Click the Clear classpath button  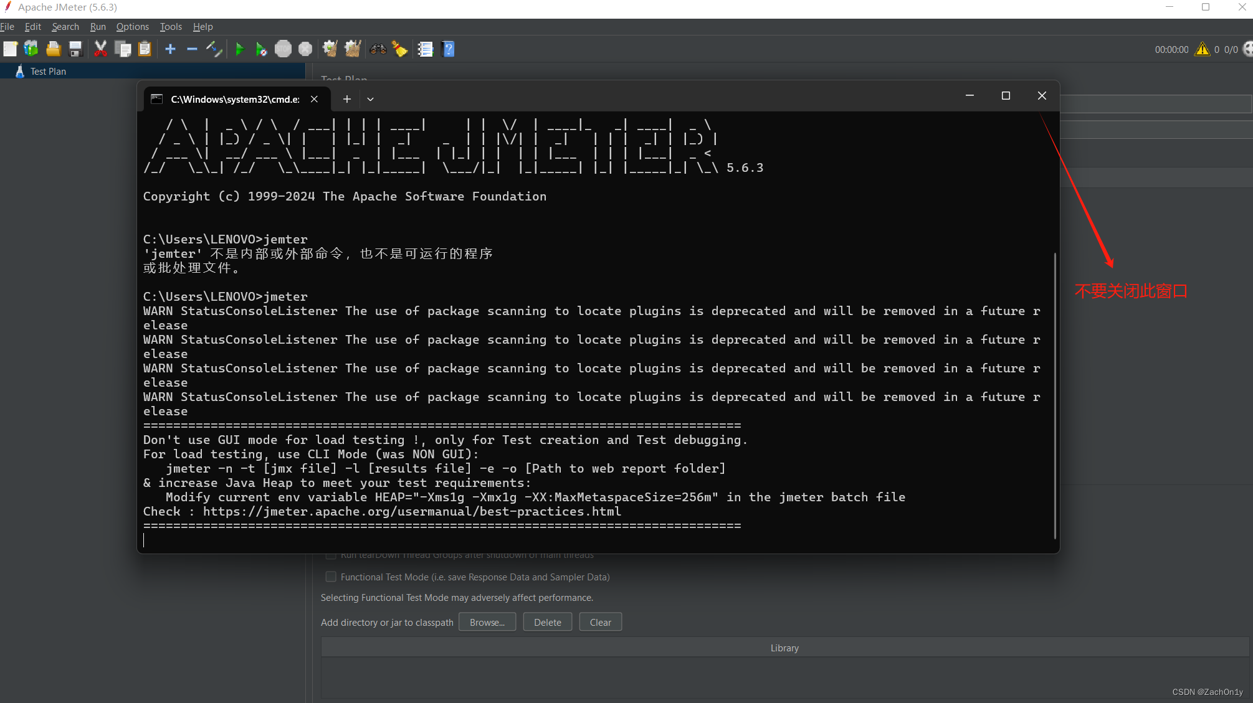600,622
